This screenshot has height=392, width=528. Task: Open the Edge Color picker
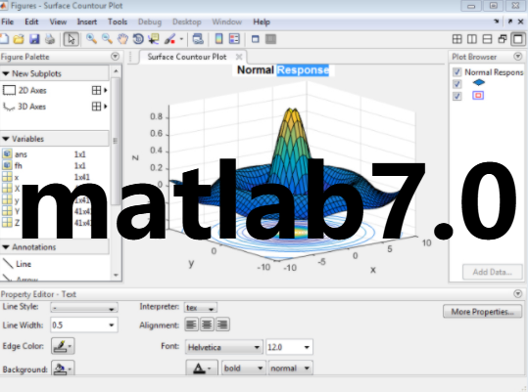63,346
